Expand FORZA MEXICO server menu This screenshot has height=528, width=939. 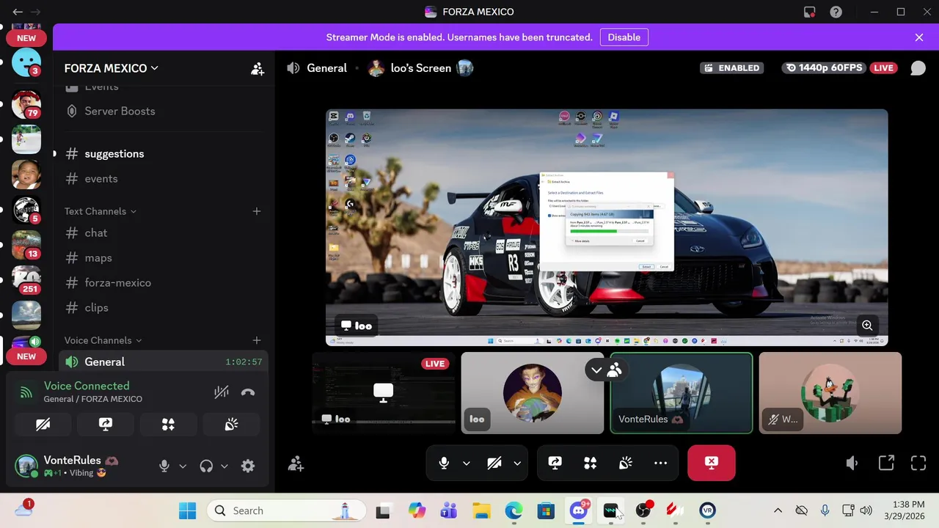point(112,68)
